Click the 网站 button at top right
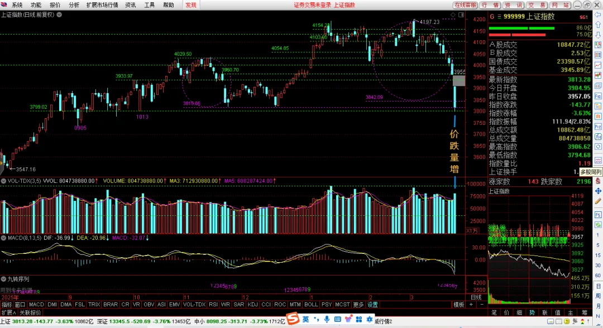The width and height of the screenshot is (603, 328). (561, 5)
